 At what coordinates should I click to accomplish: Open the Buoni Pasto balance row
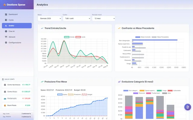click(x=17, y=105)
